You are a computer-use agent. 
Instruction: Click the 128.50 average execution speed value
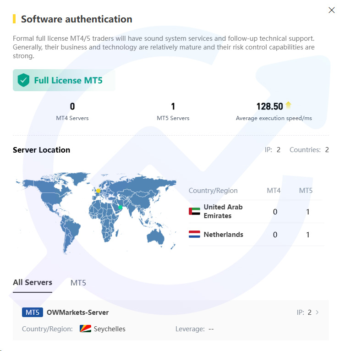pos(270,106)
